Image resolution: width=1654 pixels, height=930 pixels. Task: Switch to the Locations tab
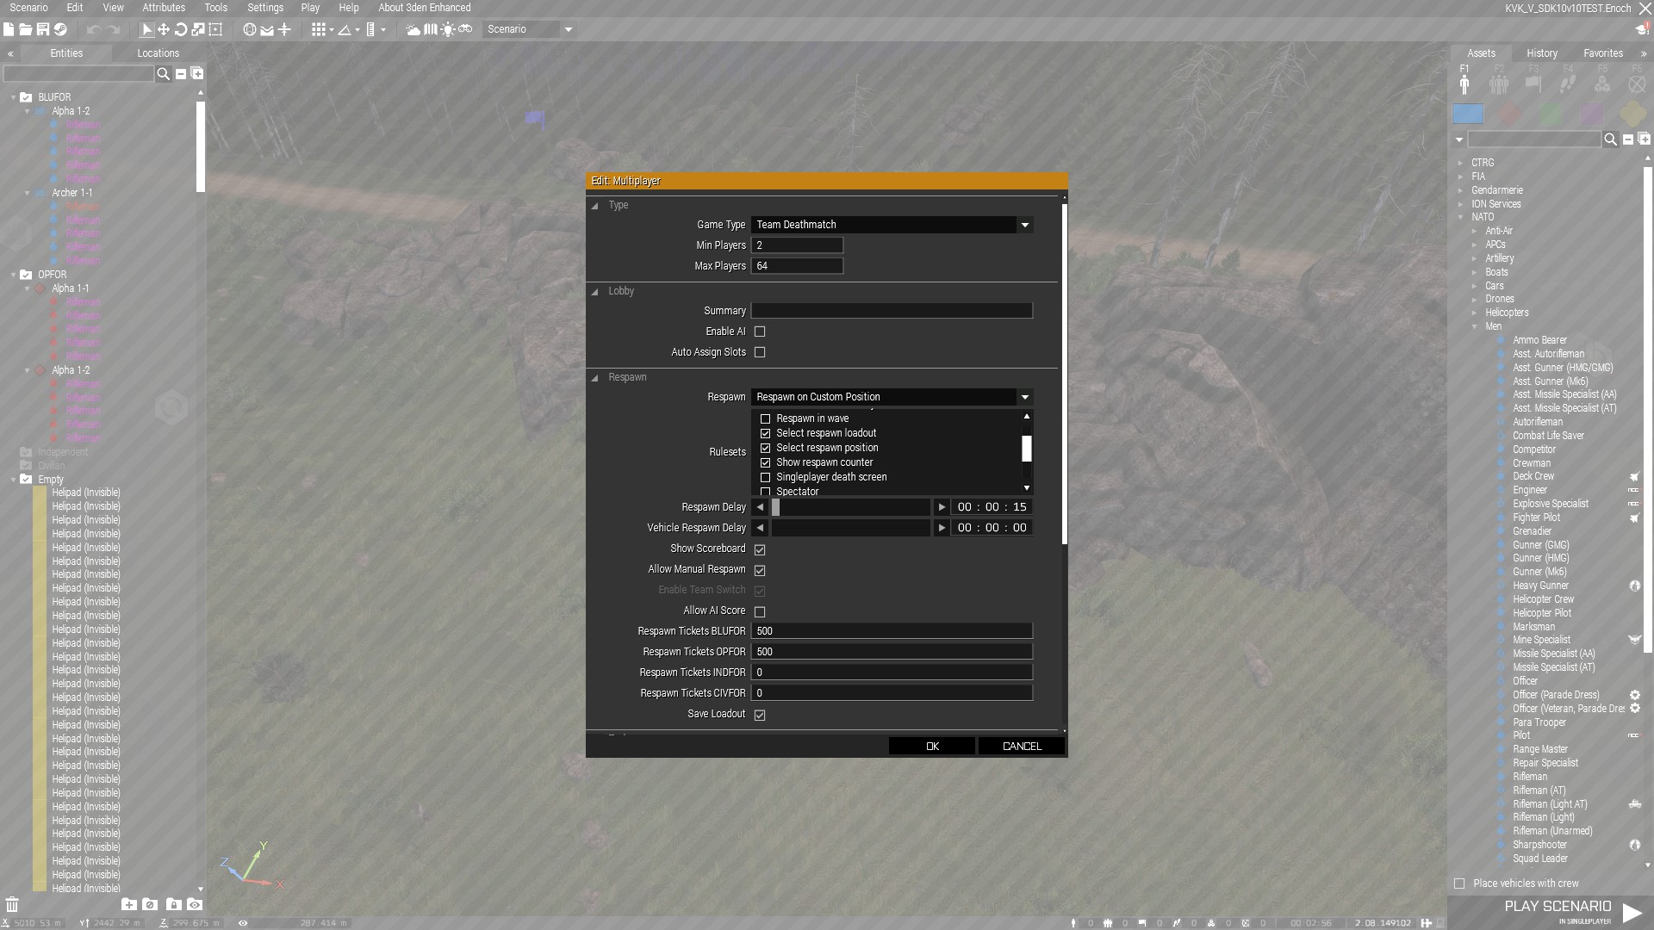159,53
